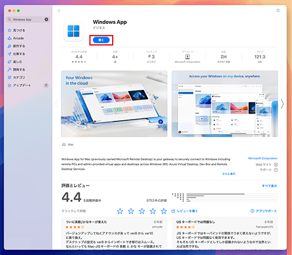Rate the app three stars

142,211
